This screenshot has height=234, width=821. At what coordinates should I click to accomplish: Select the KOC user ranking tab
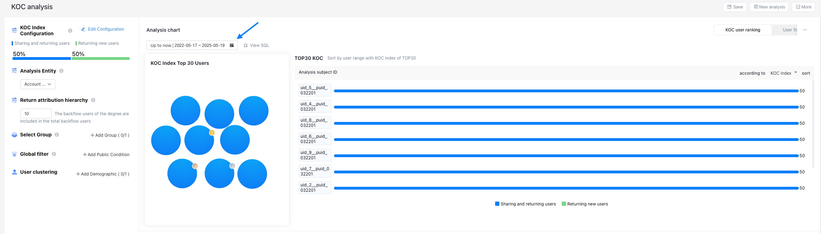[743, 30]
